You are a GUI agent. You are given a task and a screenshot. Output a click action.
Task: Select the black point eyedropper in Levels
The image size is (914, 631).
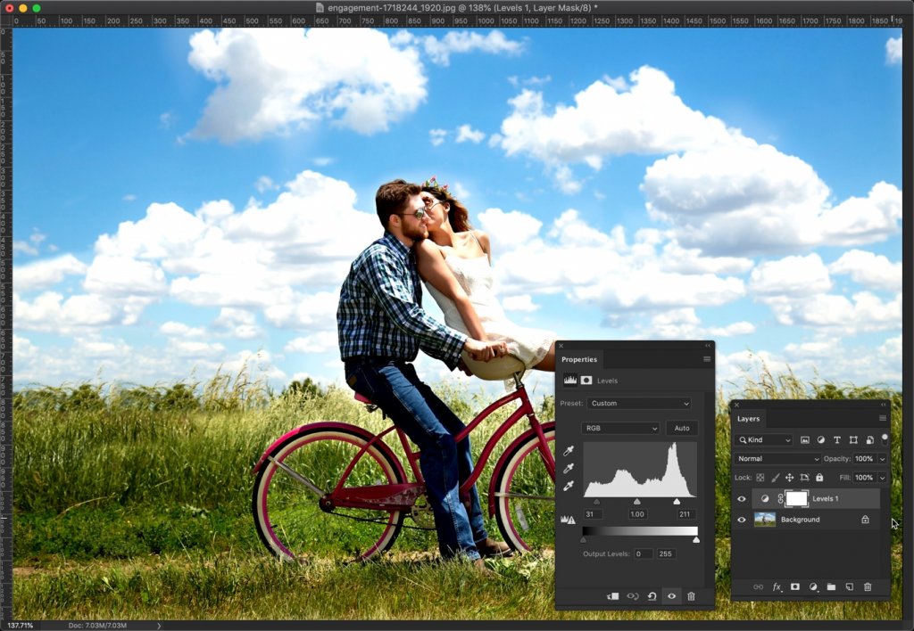(569, 452)
